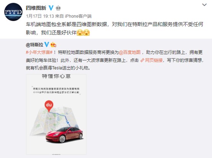The image size is (212, 158).
Task: Open the #小年大惊喜# hashtag topic
Action: [39, 52]
